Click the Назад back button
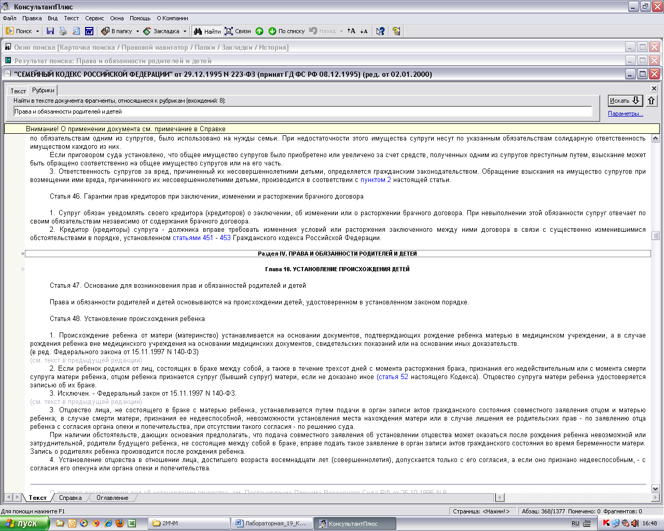 [323, 31]
